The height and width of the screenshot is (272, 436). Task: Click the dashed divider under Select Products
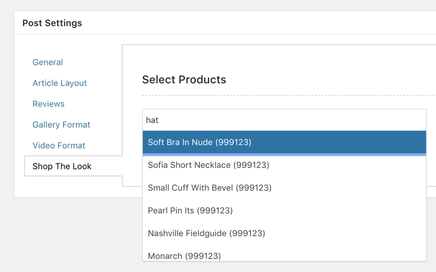289,95
